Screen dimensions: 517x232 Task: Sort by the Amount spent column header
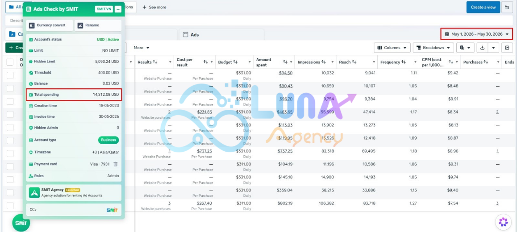264,62
